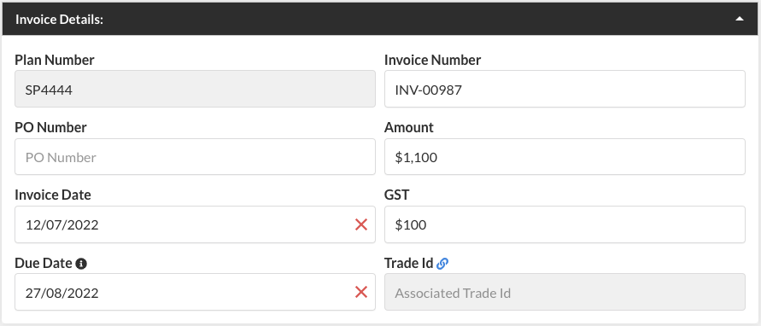The width and height of the screenshot is (761, 326).
Task: Open the Trade Id link icon
Action: (442, 264)
